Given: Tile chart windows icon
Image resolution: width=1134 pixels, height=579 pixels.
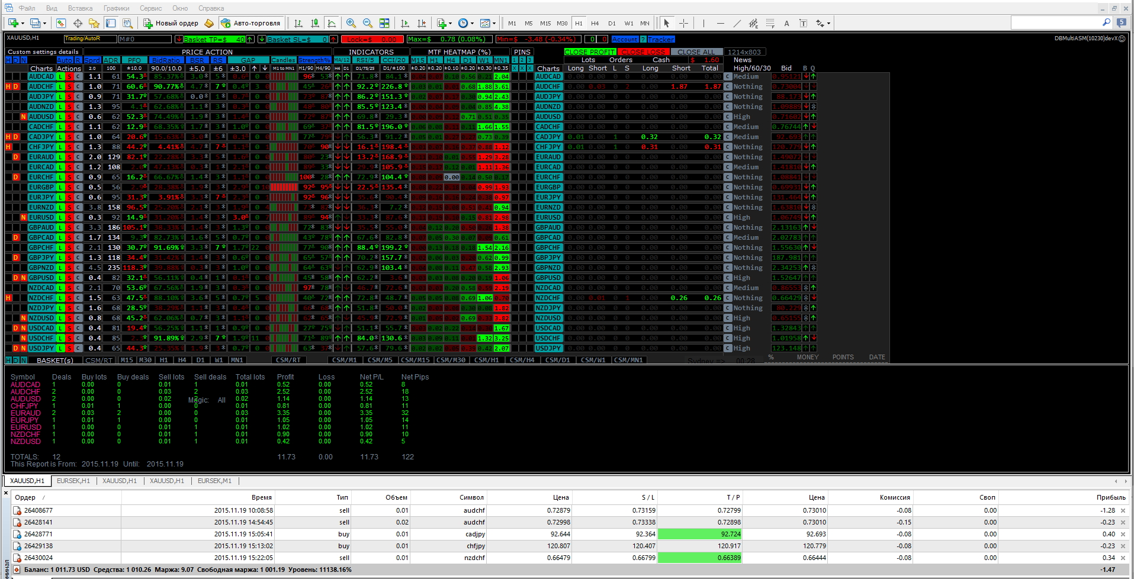Looking at the screenshot, I should click(x=384, y=23).
